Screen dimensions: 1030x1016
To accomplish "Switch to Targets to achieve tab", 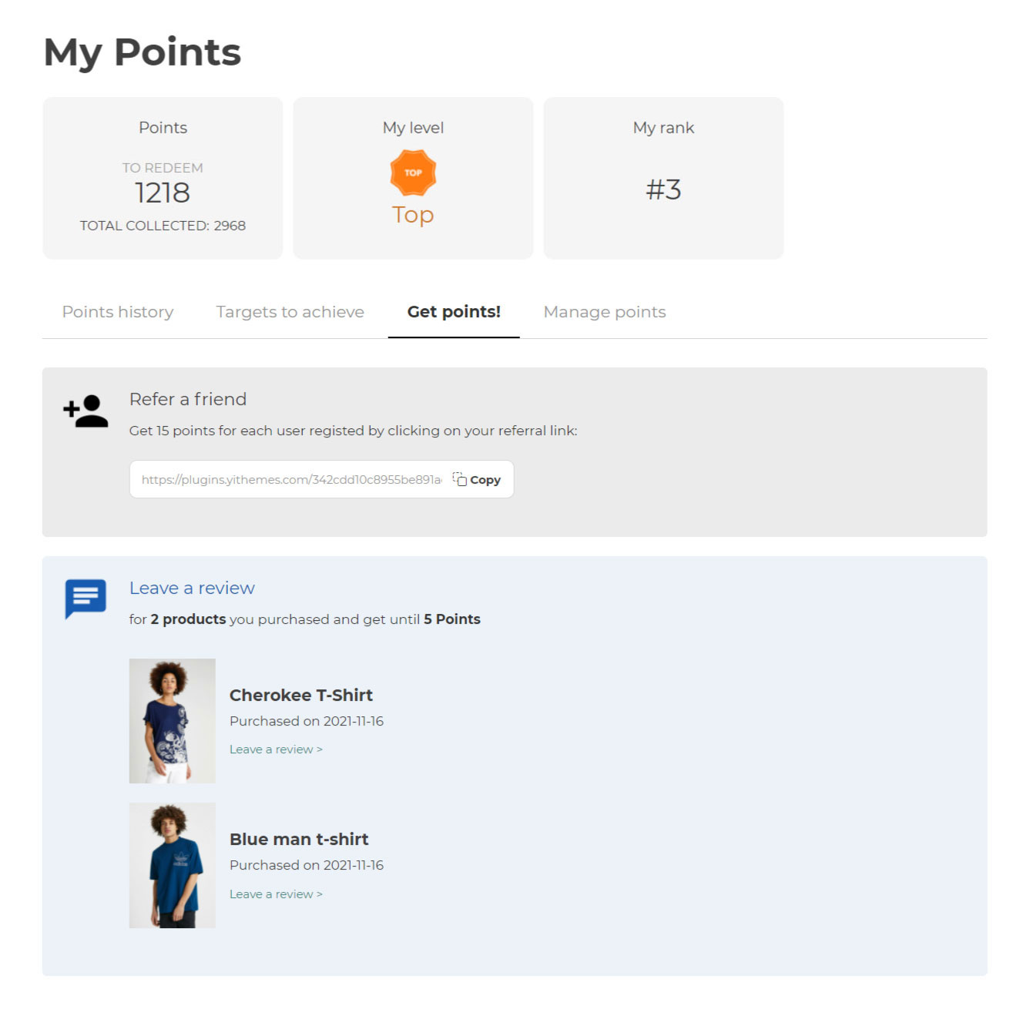I will [290, 312].
